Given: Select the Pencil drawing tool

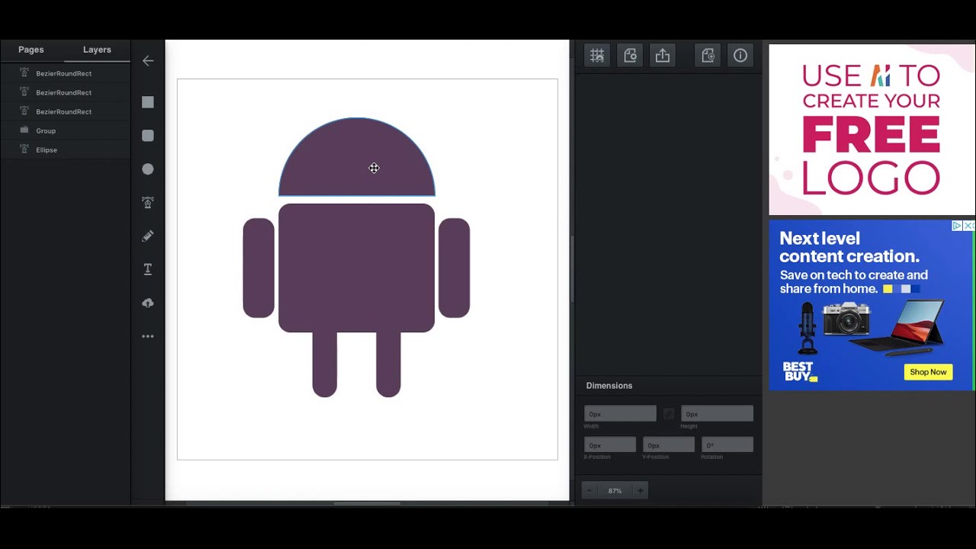Looking at the screenshot, I should pos(148,236).
